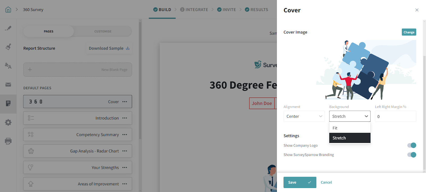
Task: Open the translation languages icon
Action: [8, 66]
